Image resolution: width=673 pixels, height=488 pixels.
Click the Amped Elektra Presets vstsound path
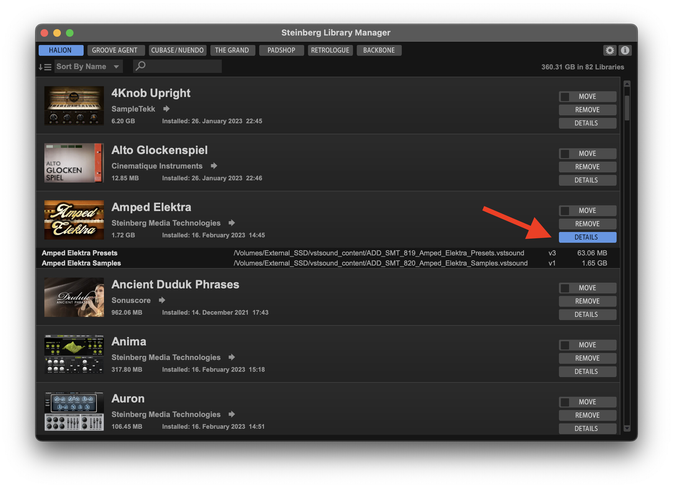click(x=379, y=253)
